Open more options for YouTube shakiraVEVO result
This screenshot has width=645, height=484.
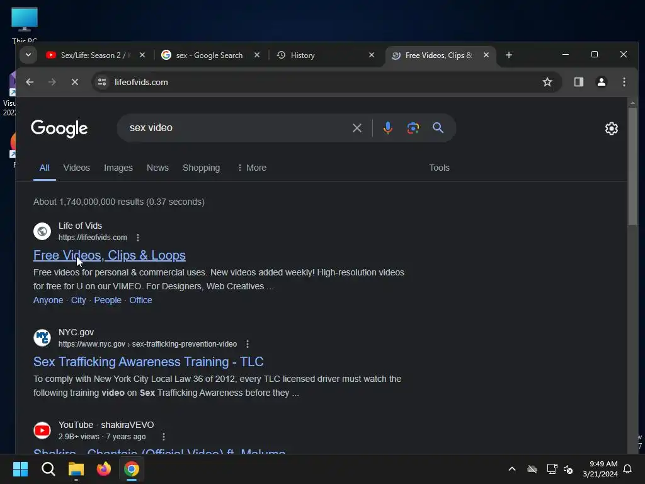pyautogui.click(x=164, y=437)
